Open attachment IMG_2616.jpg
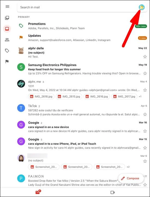 click(97, 96)
